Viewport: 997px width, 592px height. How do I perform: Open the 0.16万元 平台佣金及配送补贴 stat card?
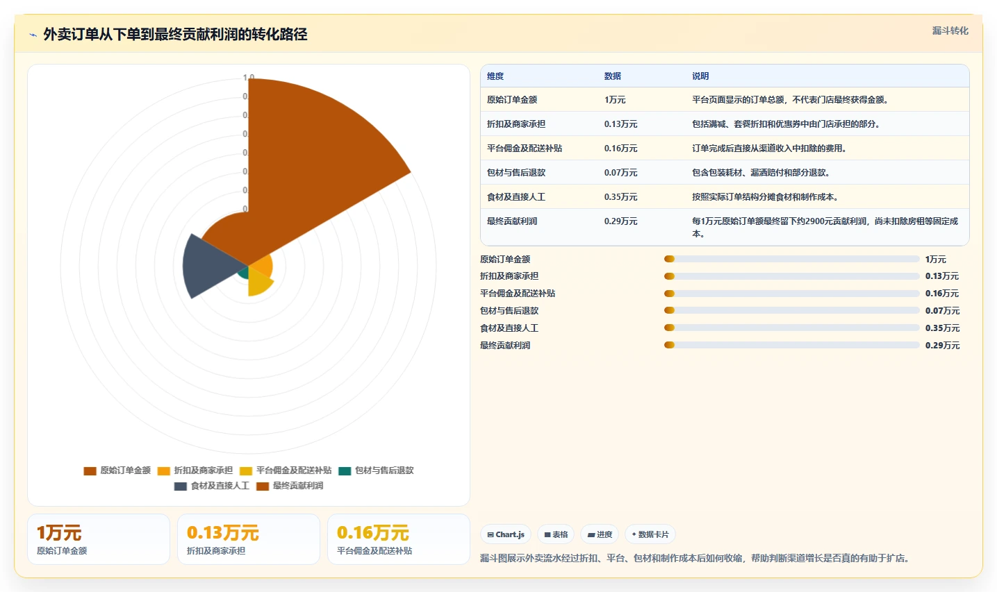[399, 539]
